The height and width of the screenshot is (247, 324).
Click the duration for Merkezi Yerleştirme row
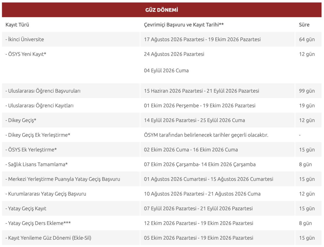tap(307, 179)
